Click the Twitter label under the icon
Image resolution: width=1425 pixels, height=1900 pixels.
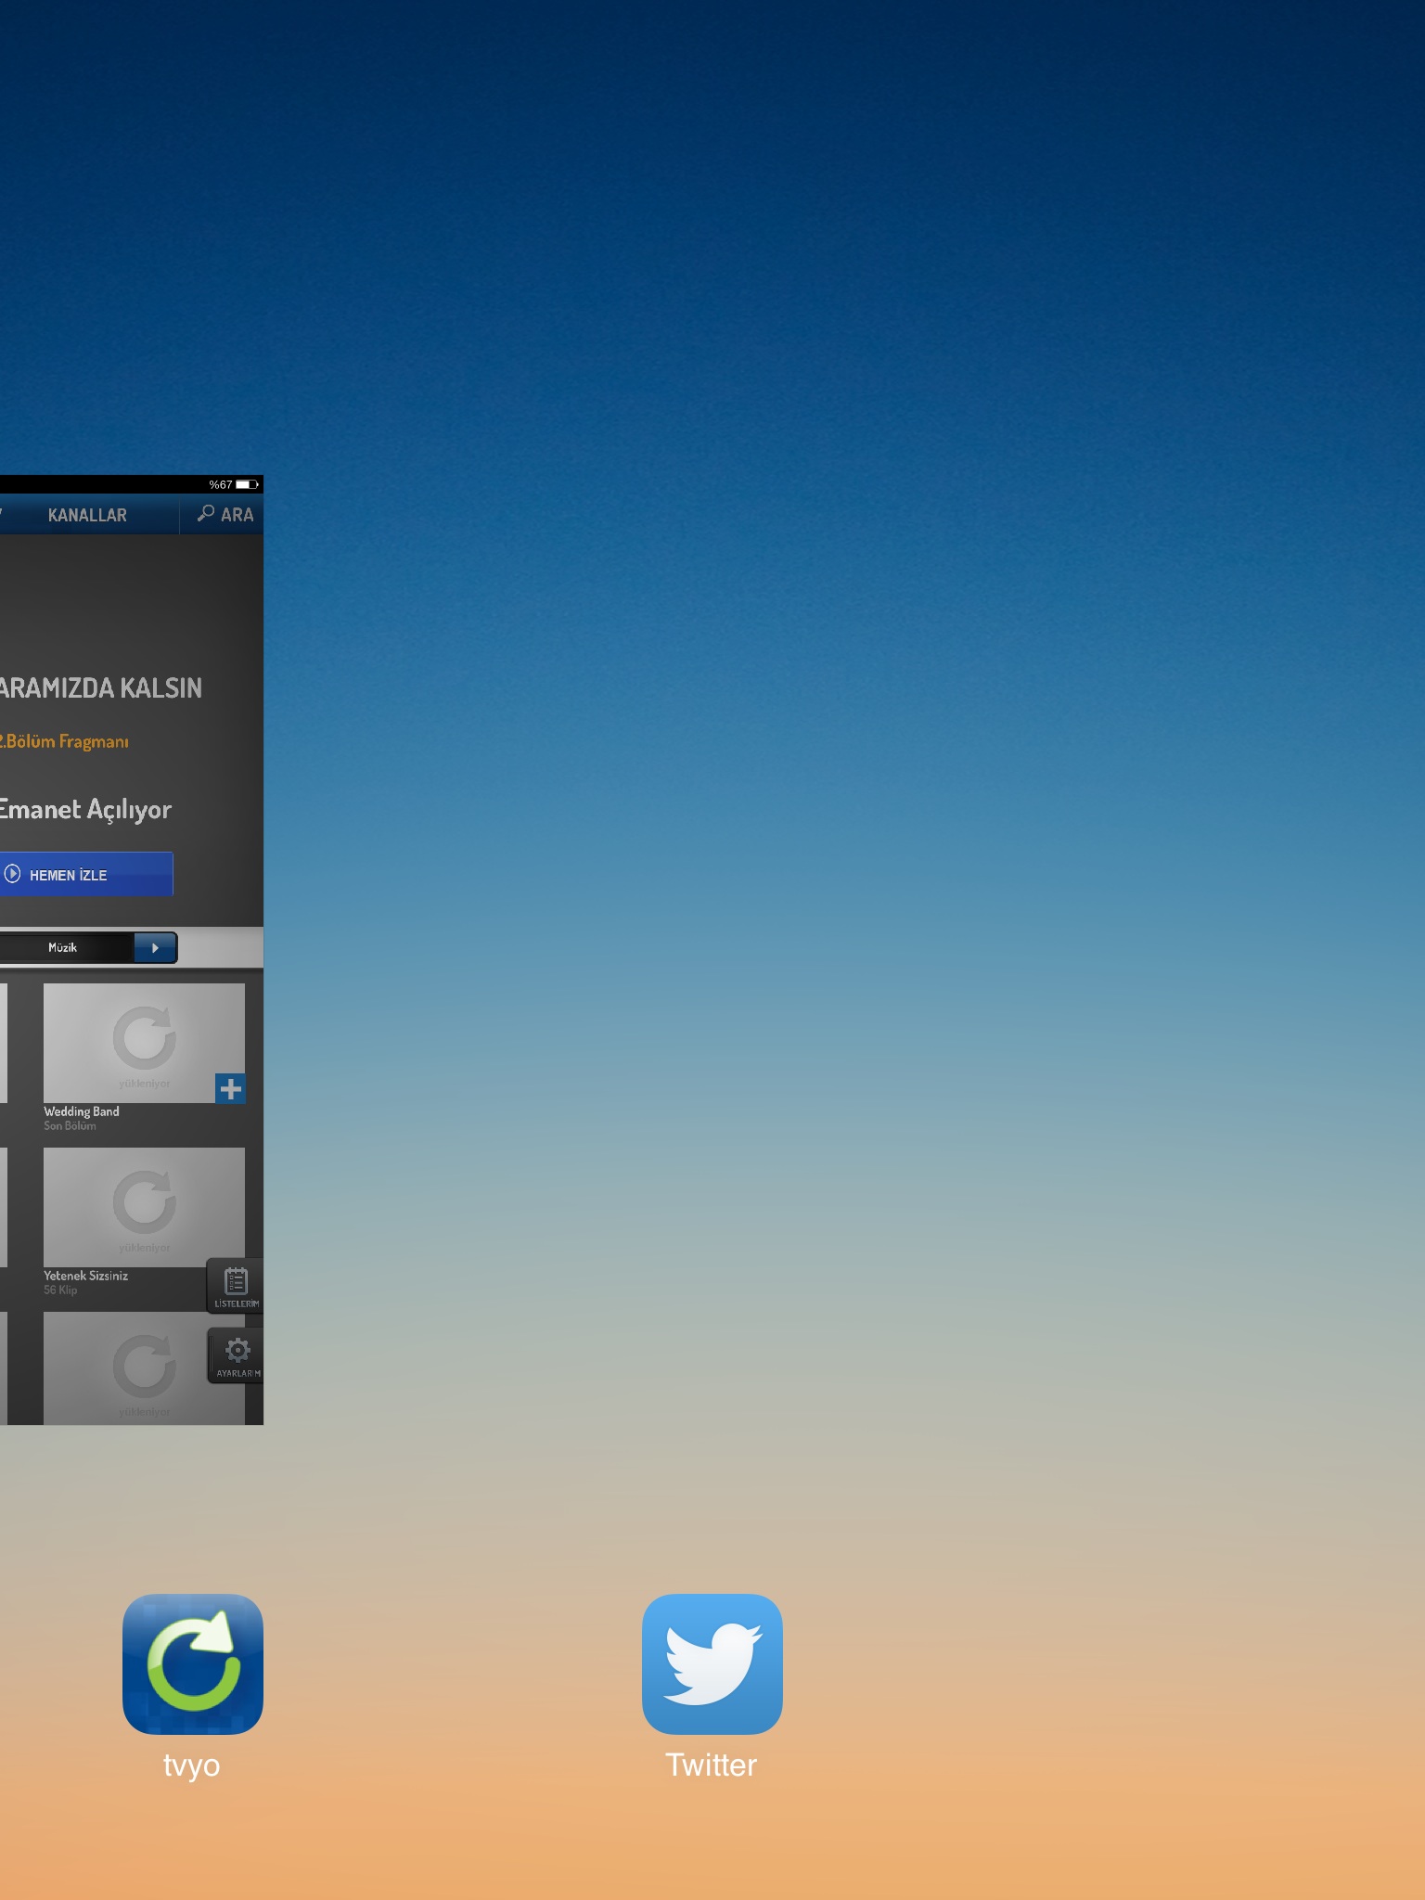click(712, 1765)
